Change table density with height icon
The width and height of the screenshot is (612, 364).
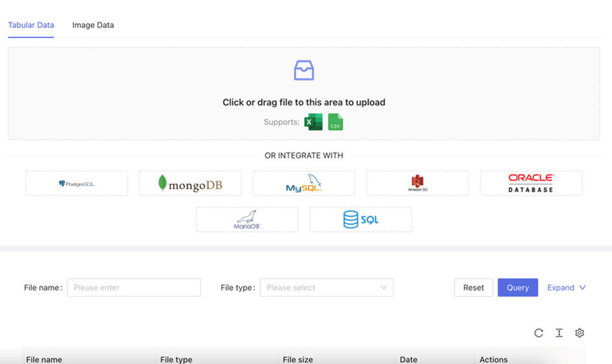pyautogui.click(x=559, y=333)
